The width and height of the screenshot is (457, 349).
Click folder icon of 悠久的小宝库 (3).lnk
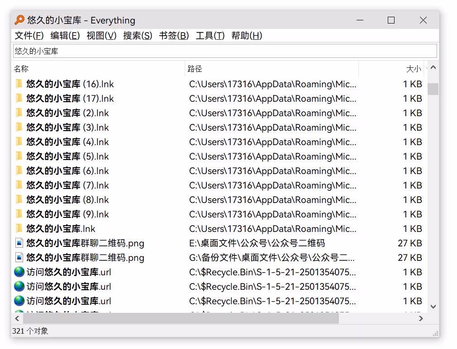coord(19,127)
